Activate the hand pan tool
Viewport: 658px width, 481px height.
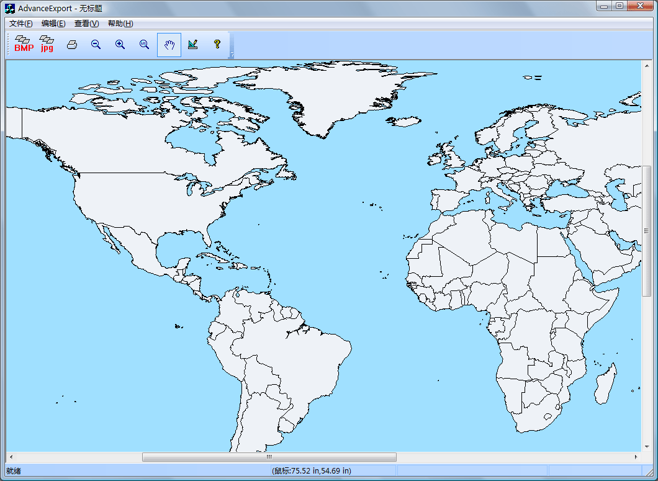click(x=169, y=45)
